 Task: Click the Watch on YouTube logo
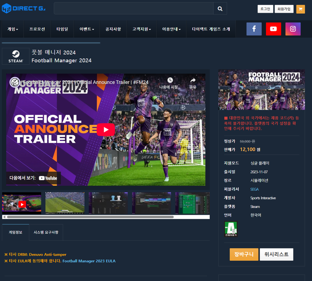point(48,178)
